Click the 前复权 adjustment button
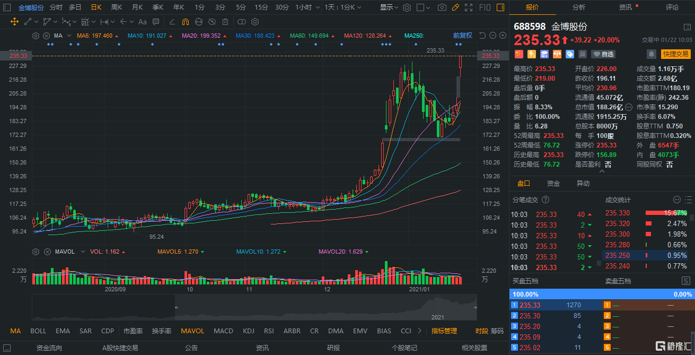695x355 pixels. tap(462, 36)
